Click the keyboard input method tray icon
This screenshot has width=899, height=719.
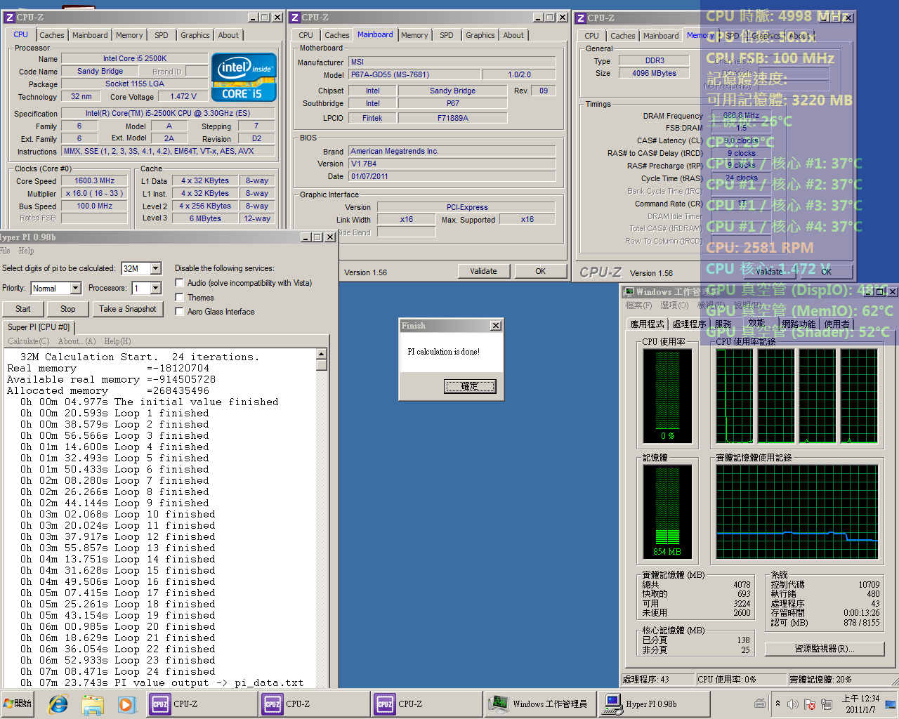pyautogui.click(x=760, y=703)
